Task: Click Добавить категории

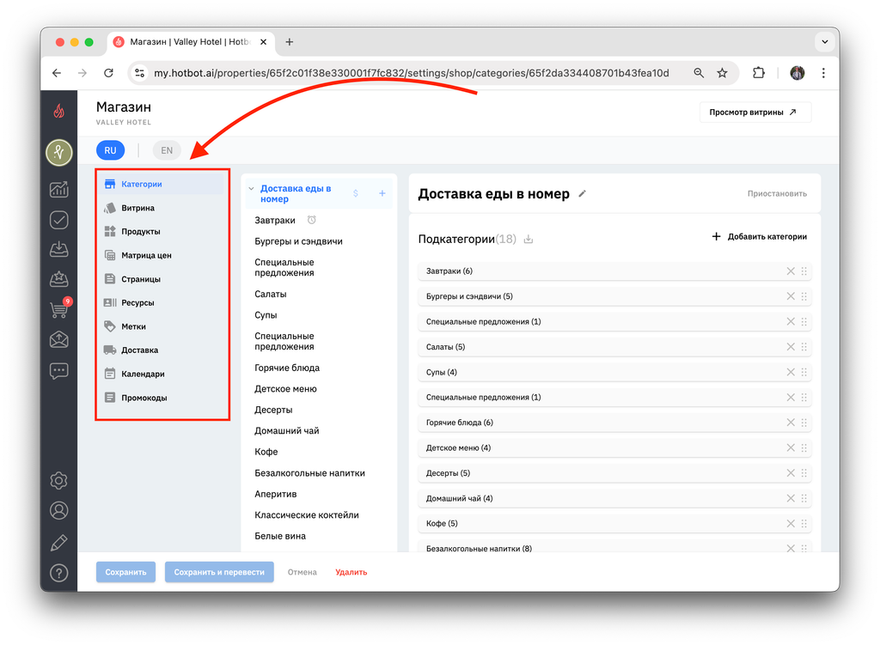Action: tap(760, 237)
